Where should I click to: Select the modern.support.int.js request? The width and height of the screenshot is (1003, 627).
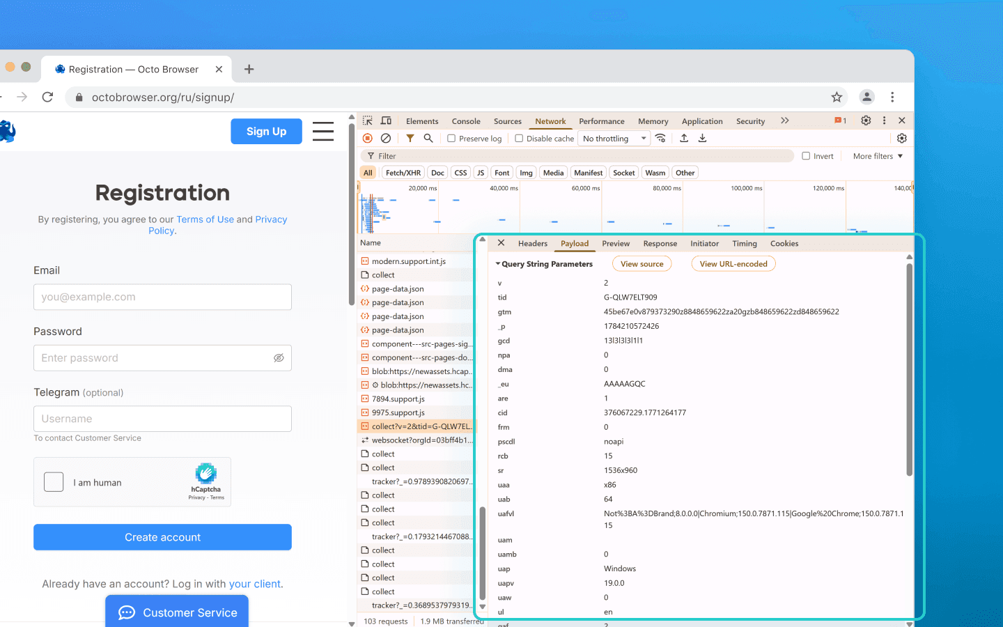click(x=416, y=261)
